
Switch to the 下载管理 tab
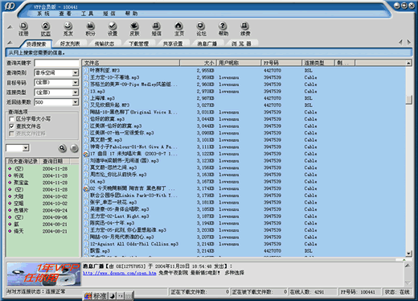point(138,43)
